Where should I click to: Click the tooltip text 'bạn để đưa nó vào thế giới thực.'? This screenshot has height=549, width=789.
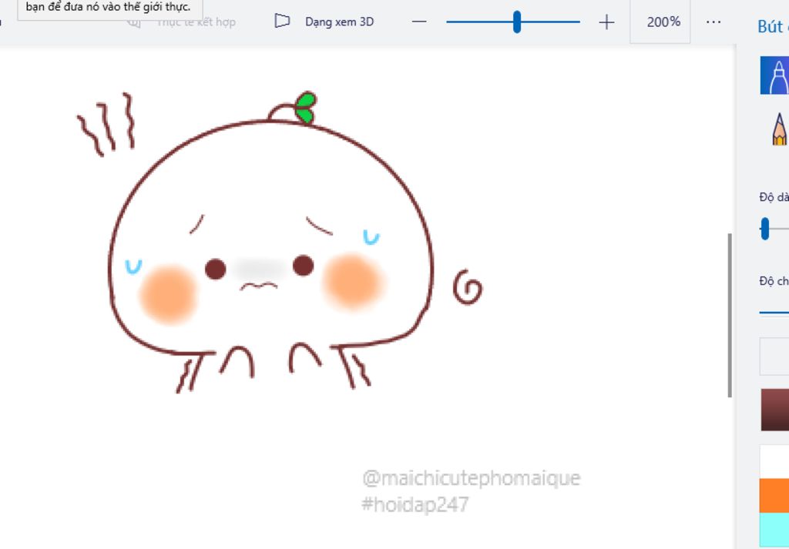tap(108, 7)
